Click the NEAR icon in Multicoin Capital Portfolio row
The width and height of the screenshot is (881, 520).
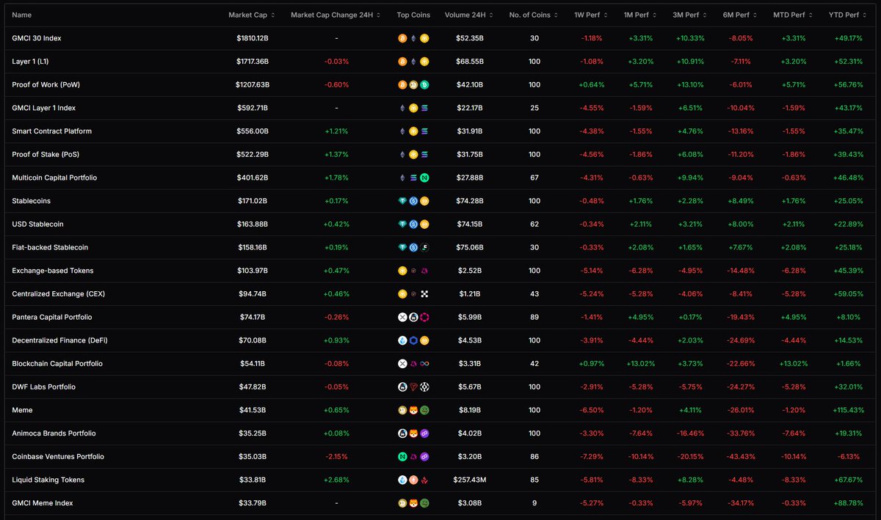pos(424,177)
